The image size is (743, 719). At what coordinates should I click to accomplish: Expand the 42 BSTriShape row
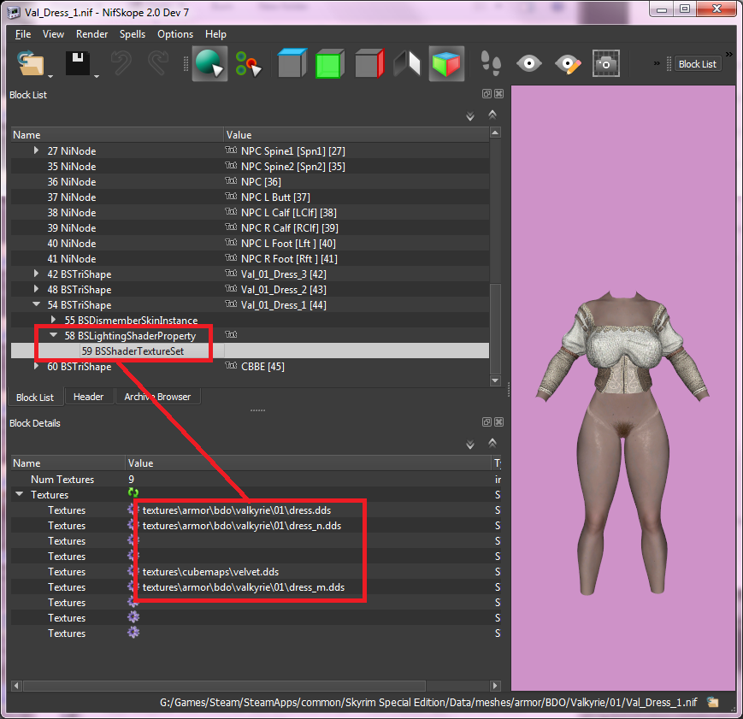(x=37, y=274)
